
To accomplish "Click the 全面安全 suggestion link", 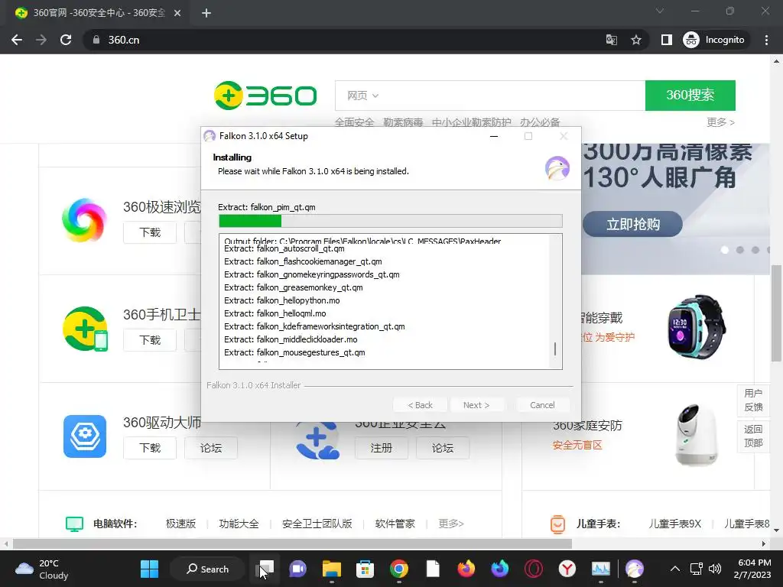I will (354, 122).
